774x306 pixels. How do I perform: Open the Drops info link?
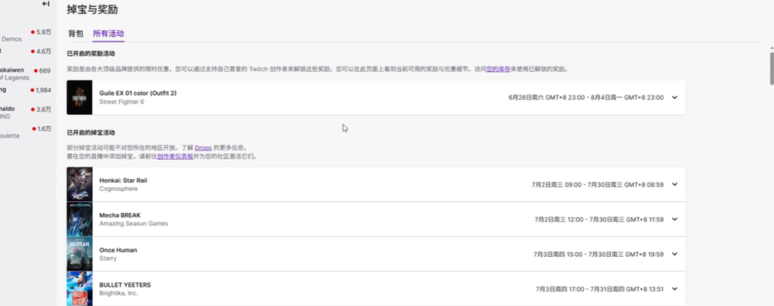click(x=203, y=147)
